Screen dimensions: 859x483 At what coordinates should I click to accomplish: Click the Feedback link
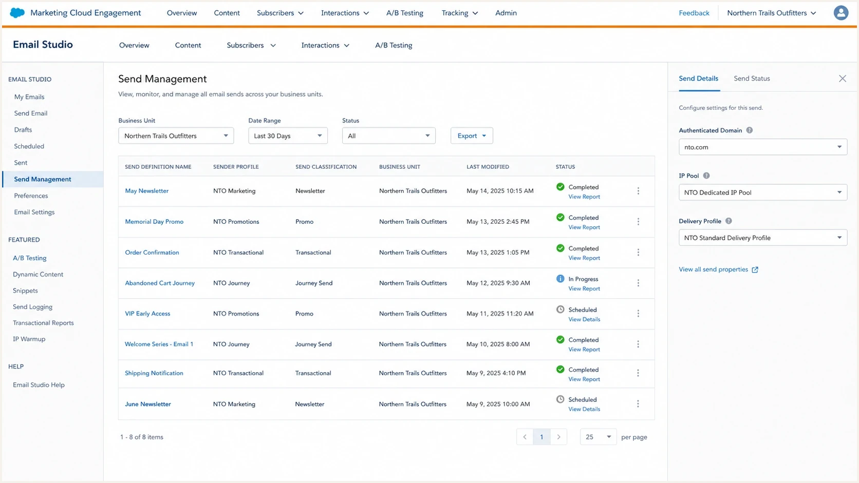(x=694, y=13)
